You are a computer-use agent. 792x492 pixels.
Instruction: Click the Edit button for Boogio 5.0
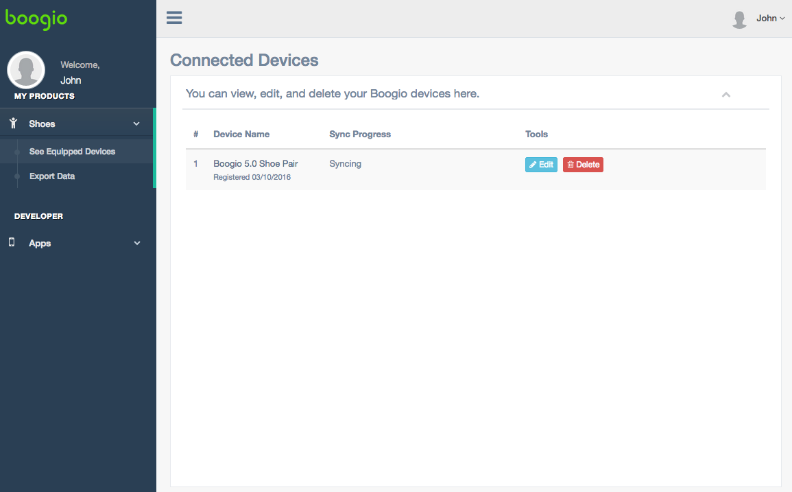(541, 164)
